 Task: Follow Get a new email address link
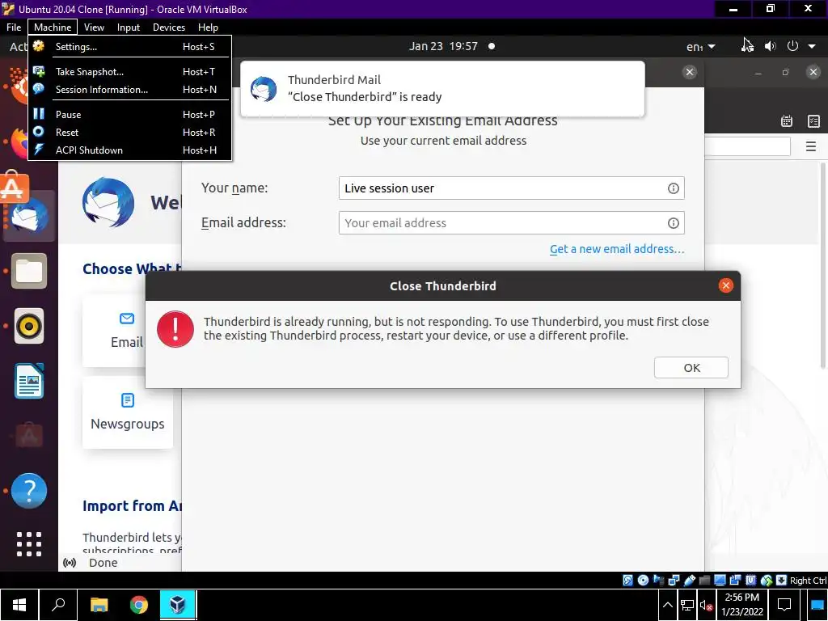click(617, 249)
